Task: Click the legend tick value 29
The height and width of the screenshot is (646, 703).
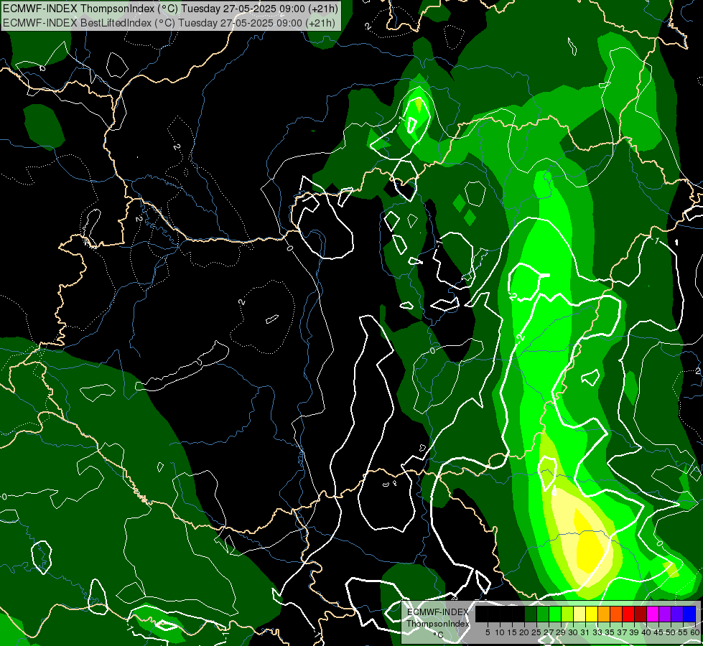Action: 561,632
